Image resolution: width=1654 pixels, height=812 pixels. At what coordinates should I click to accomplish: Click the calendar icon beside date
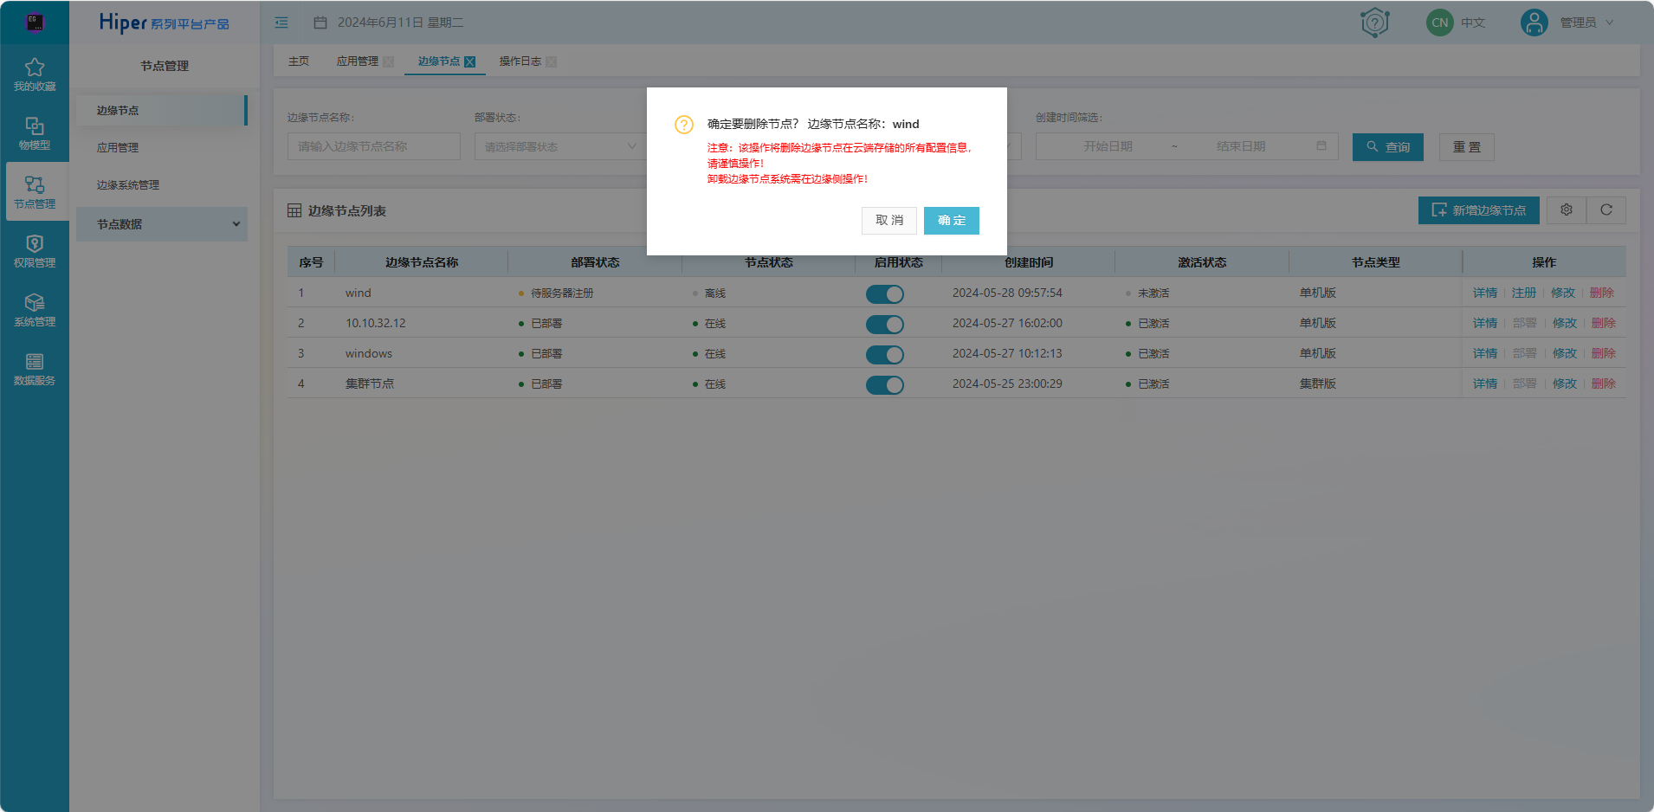point(320,23)
